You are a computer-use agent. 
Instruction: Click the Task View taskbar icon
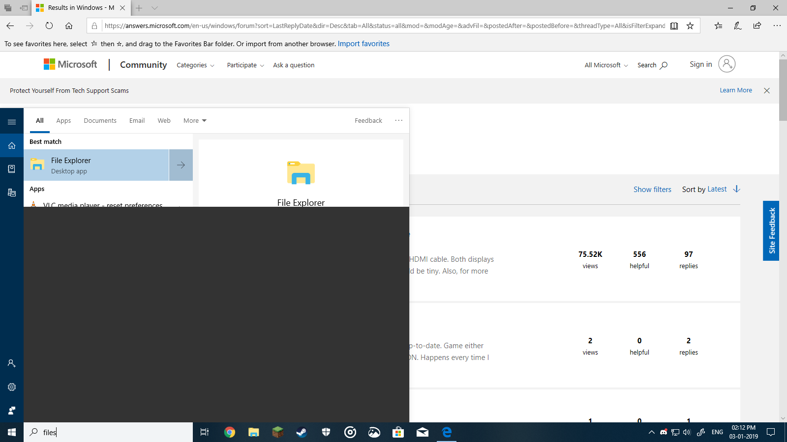205,432
